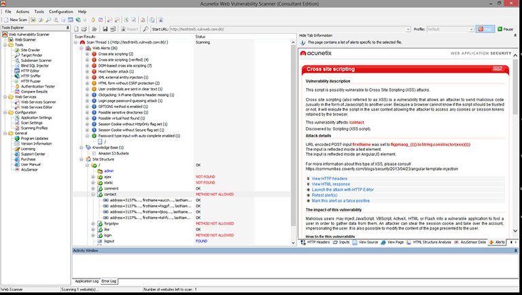This screenshot has height=295, width=522.
Task: Click the scan results vertical scrollbar
Action: (x=293, y=137)
